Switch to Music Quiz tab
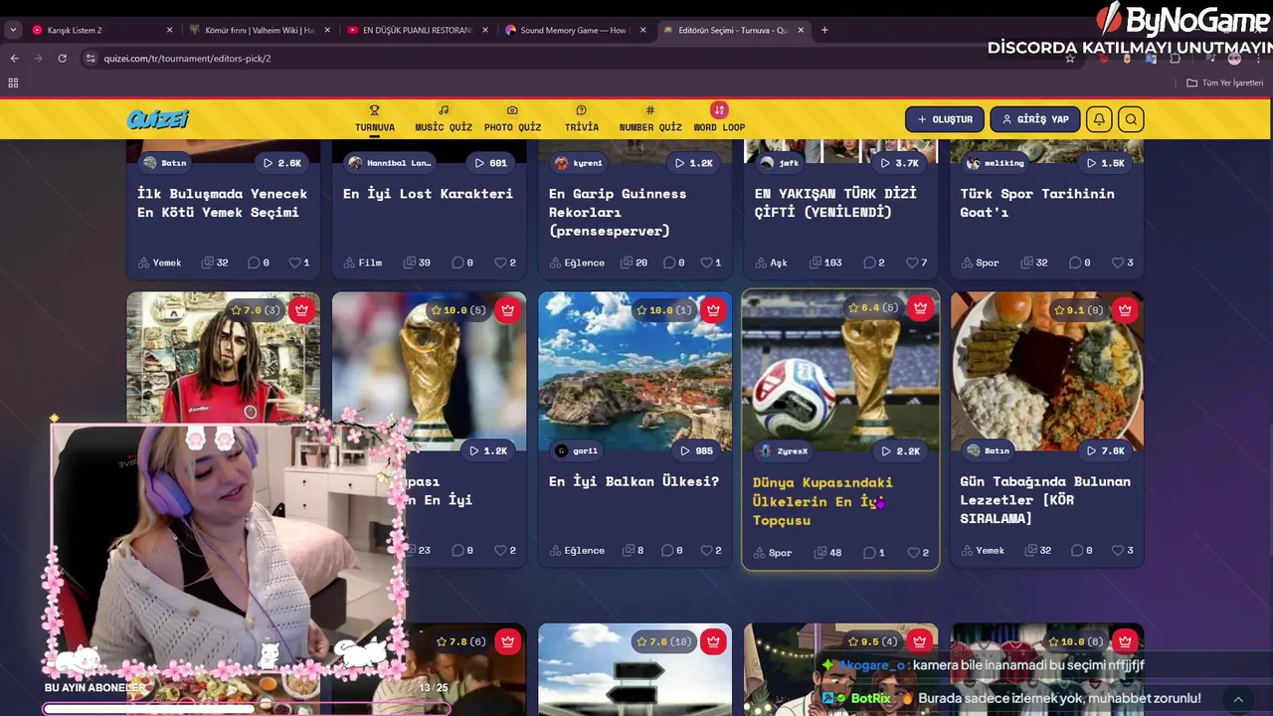This screenshot has width=1273, height=716. pos(444,118)
